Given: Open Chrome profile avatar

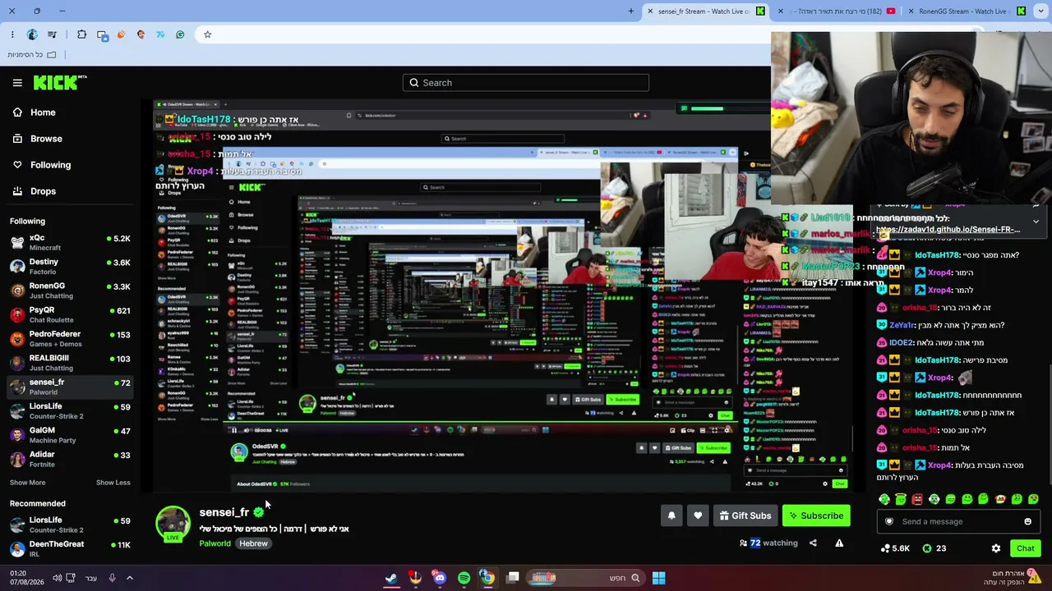Looking at the screenshot, I should pyautogui.click(x=32, y=34).
